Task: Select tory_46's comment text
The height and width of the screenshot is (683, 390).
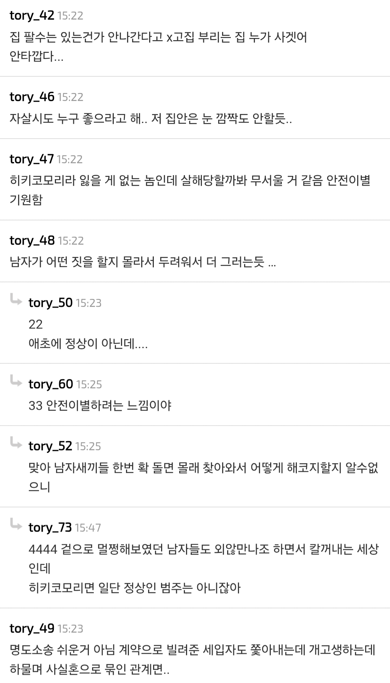Action: point(151,118)
